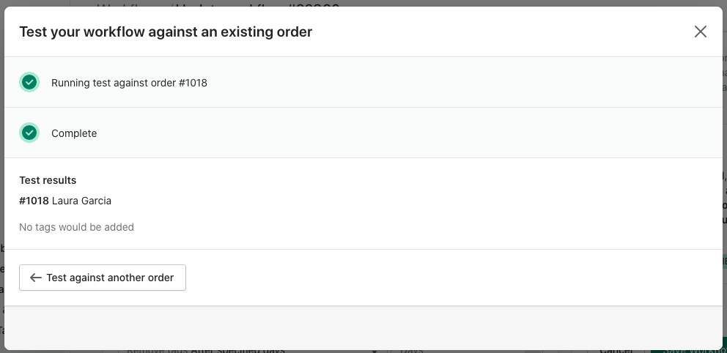Image resolution: width=727 pixels, height=353 pixels.
Task: Click the left arrow icon in the Test against another order button
Action: click(x=36, y=278)
